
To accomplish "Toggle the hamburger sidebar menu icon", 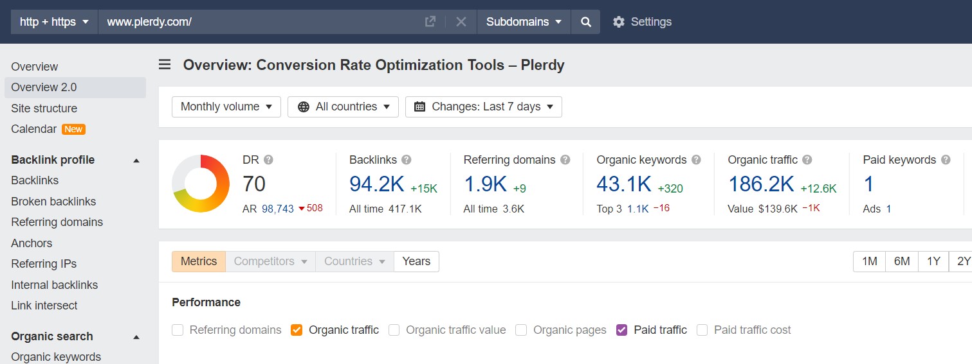I will [165, 65].
